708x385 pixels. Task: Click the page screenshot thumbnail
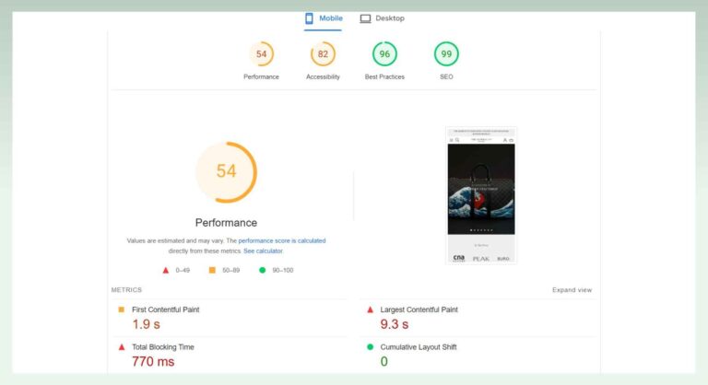point(481,194)
